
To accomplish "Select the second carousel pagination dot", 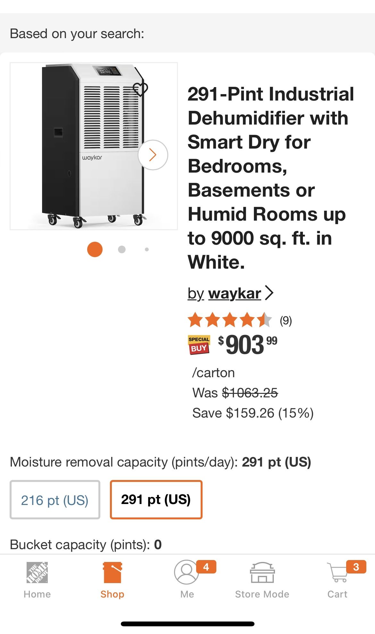I will (x=121, y=249).
